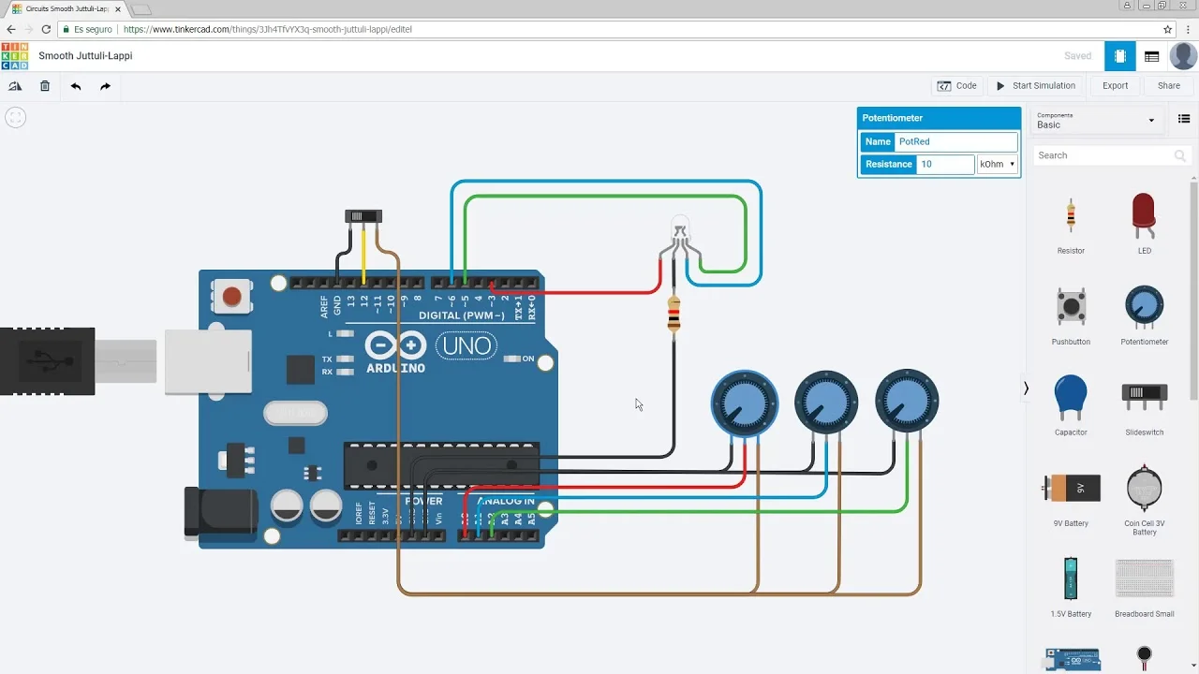Collapse the components side panel arrow
Viewport: 1199px width, 674px height.
1026,388
